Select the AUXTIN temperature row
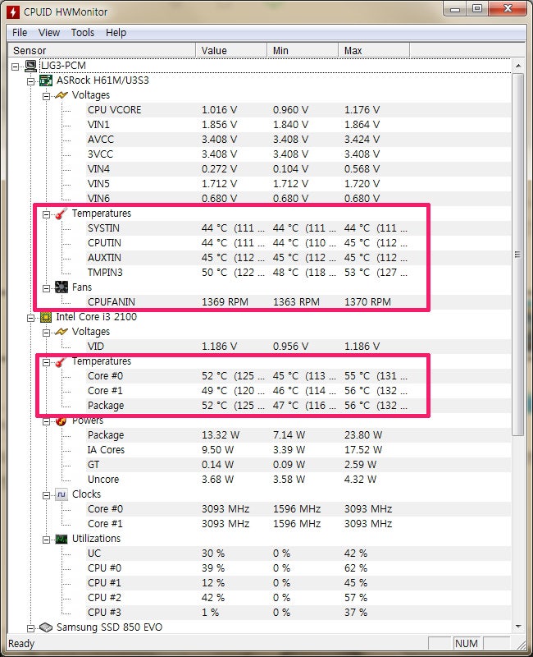This screenshot has width=533, height=657. 298,257
